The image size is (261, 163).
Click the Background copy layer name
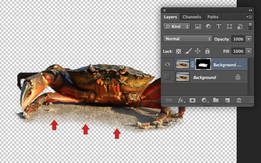point(227,65)
